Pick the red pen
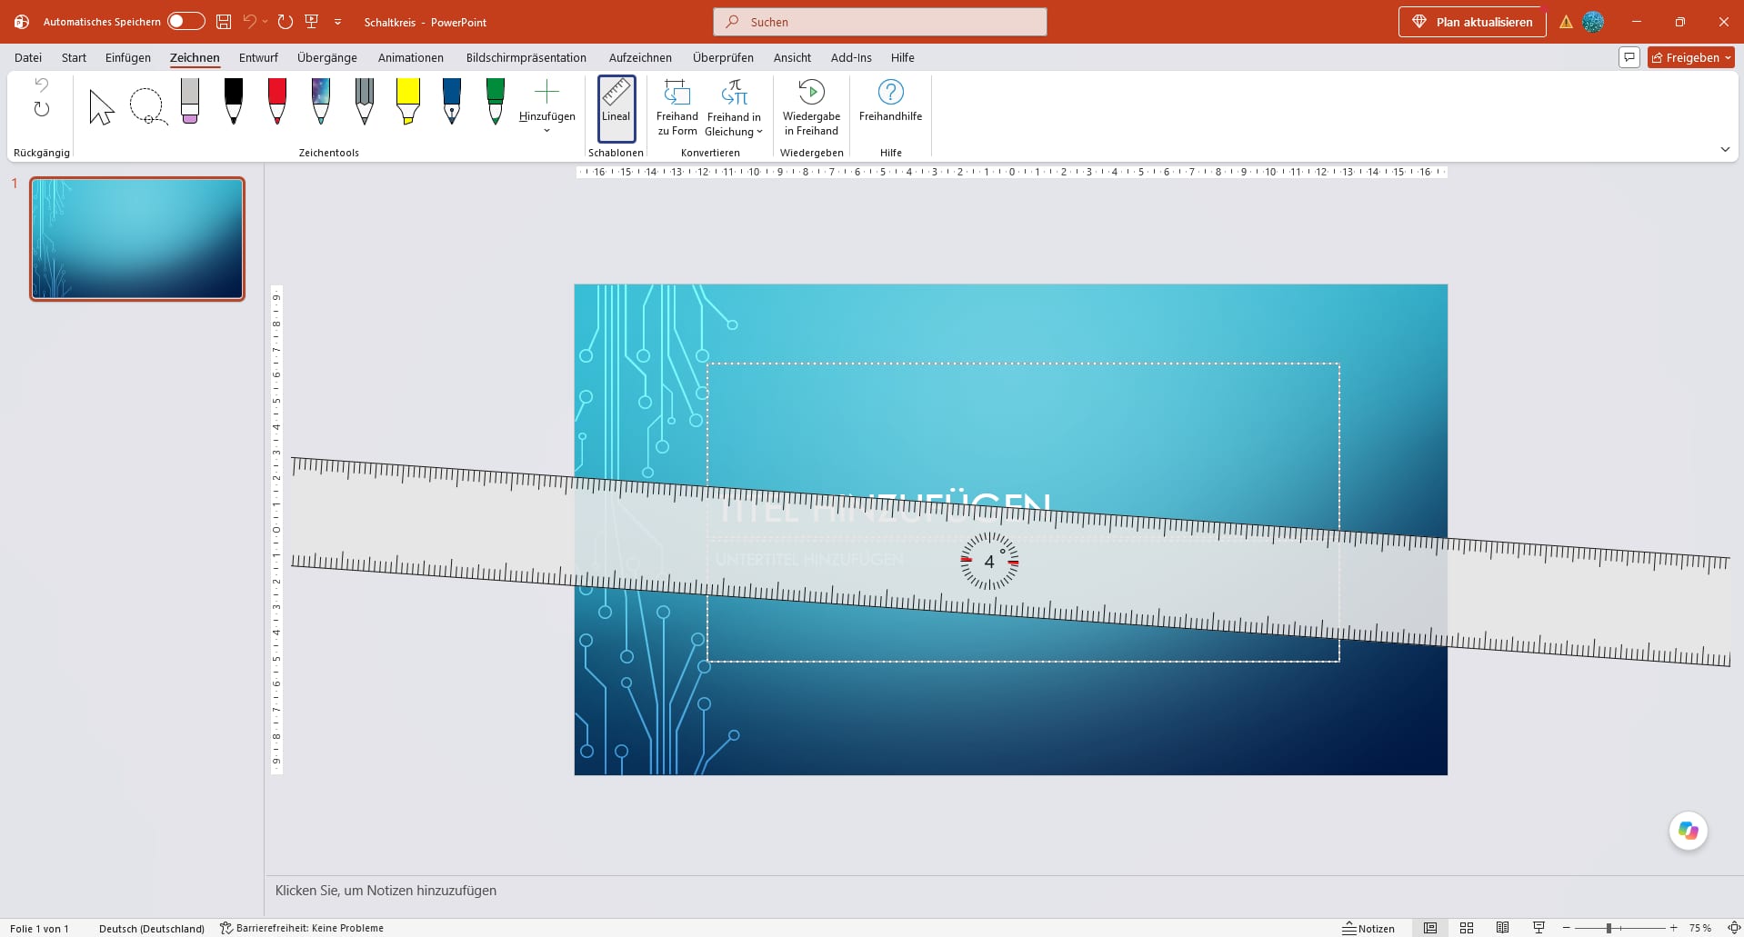The height and width of the screenshot is (937, 1744). tap(277, 102)
